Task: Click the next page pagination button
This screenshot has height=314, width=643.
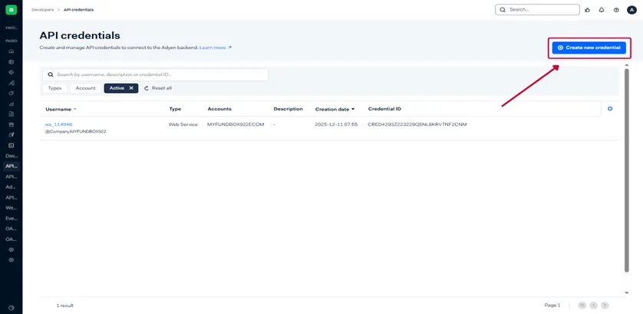Action: 605,306
